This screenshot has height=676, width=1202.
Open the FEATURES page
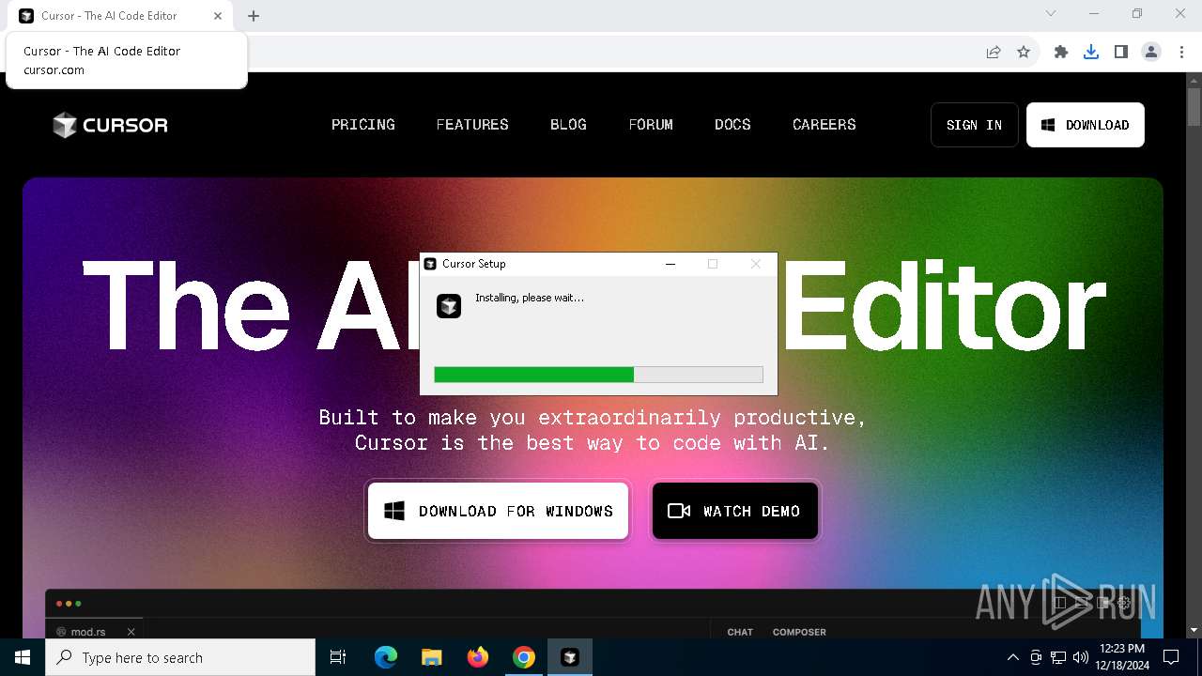point(472,125)
